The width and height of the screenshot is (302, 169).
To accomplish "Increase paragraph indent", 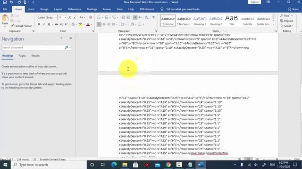I will [x=128, y=18].
